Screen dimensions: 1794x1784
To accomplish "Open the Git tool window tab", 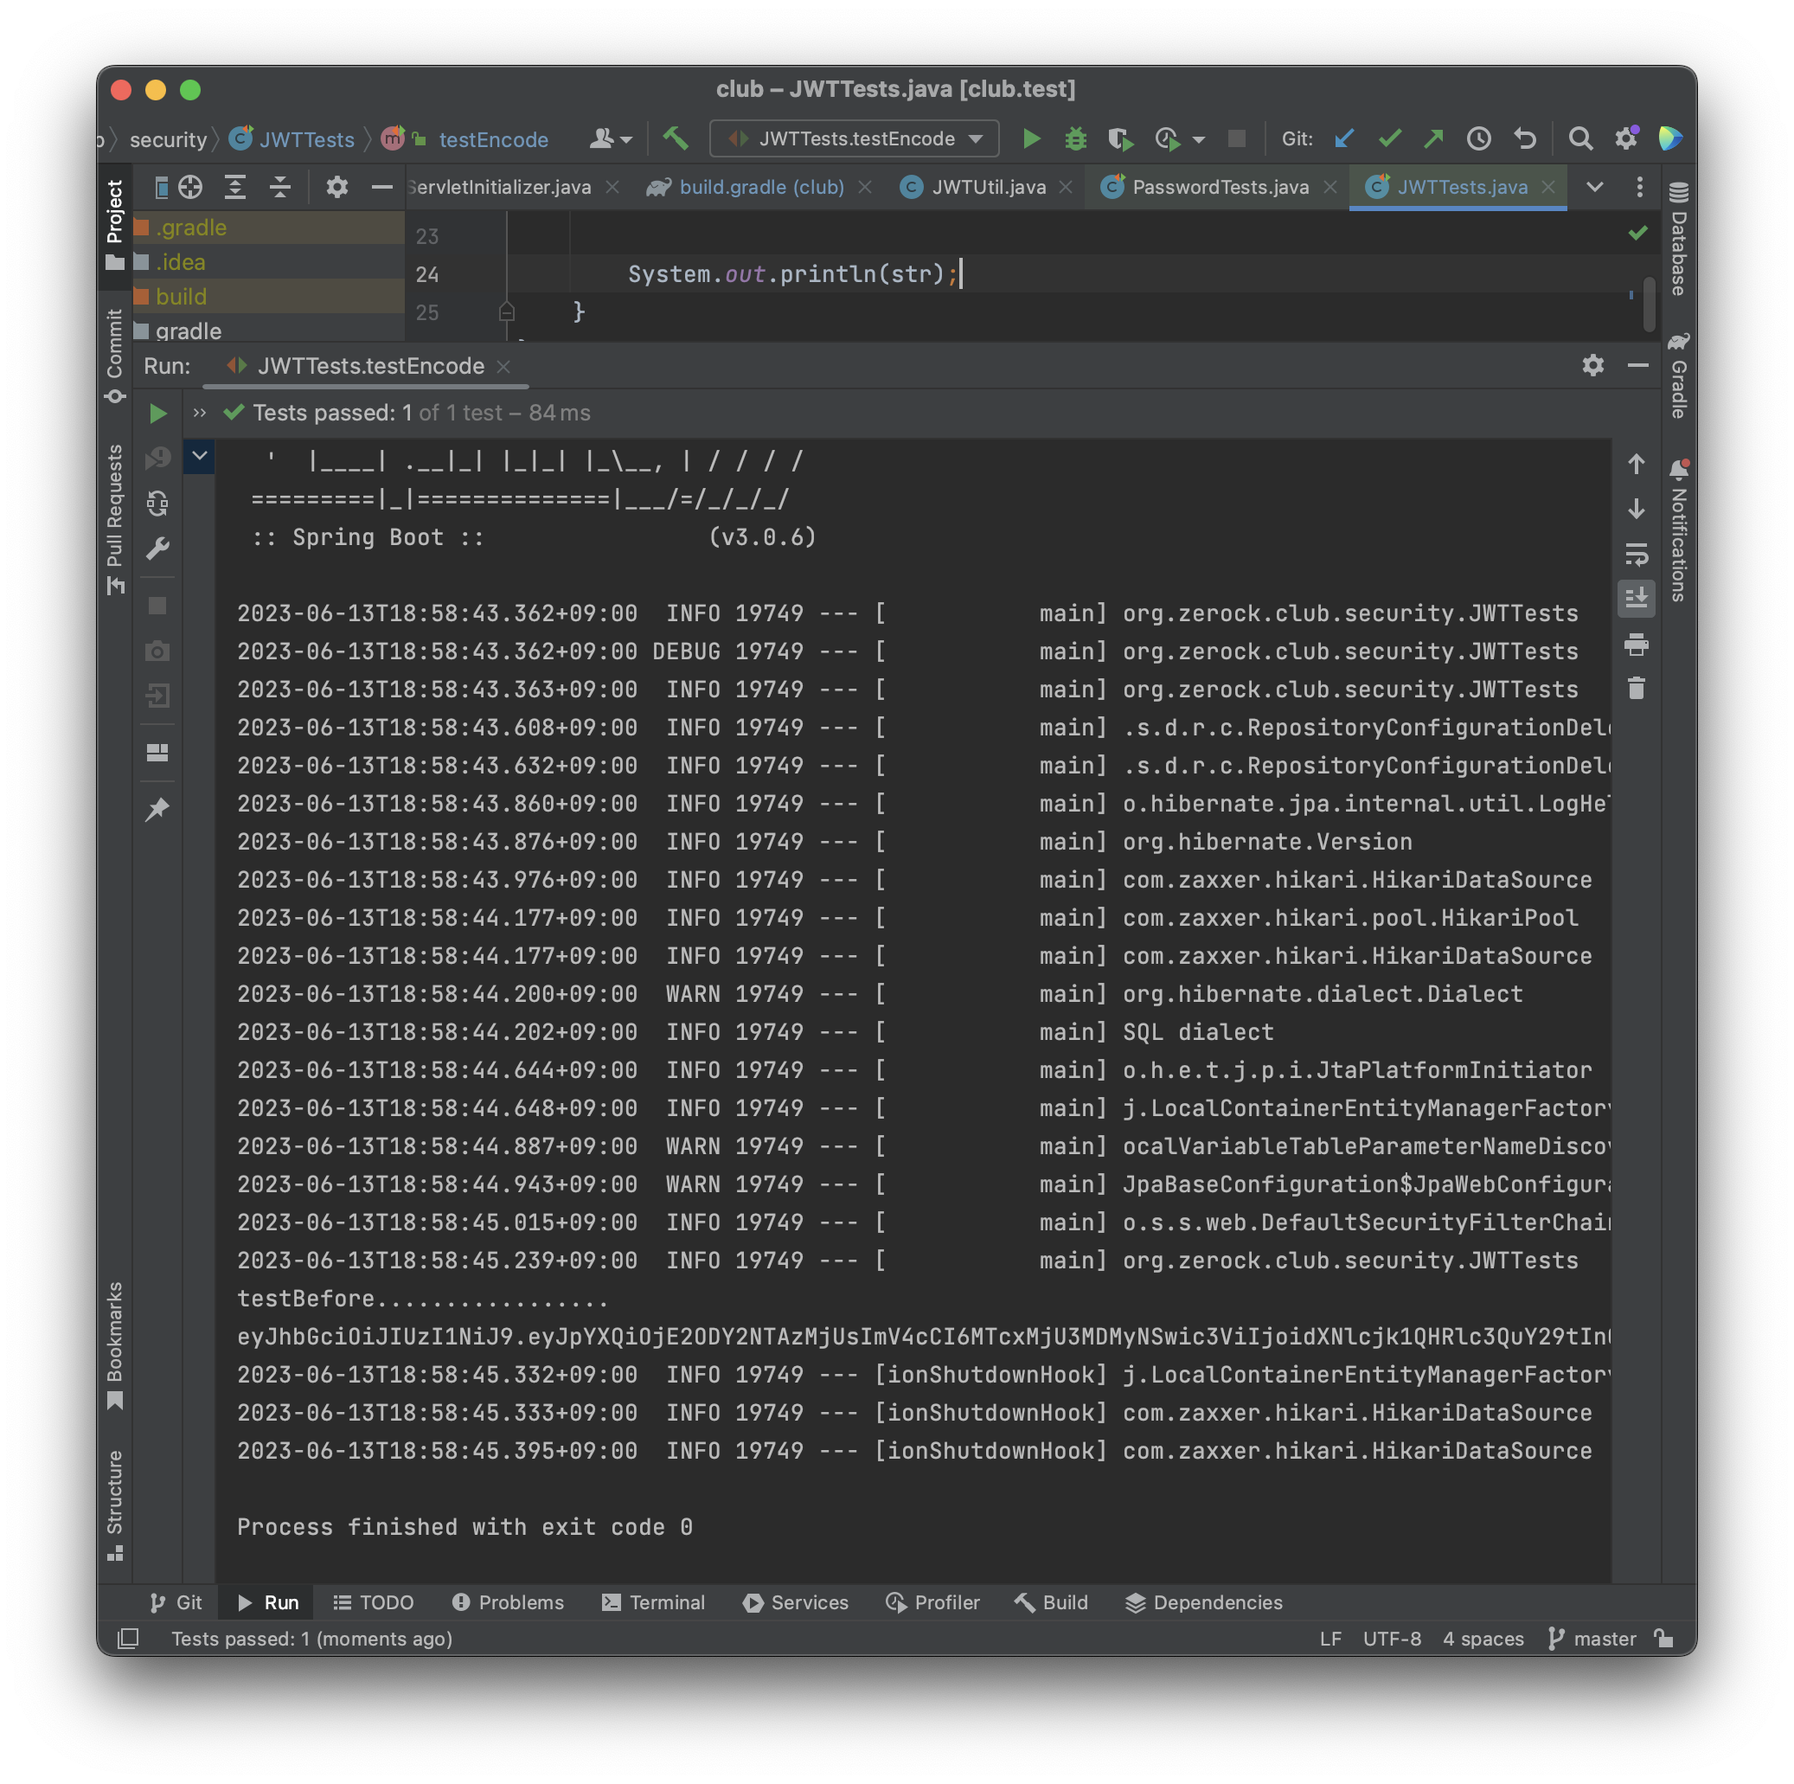I will [176, 1603].
